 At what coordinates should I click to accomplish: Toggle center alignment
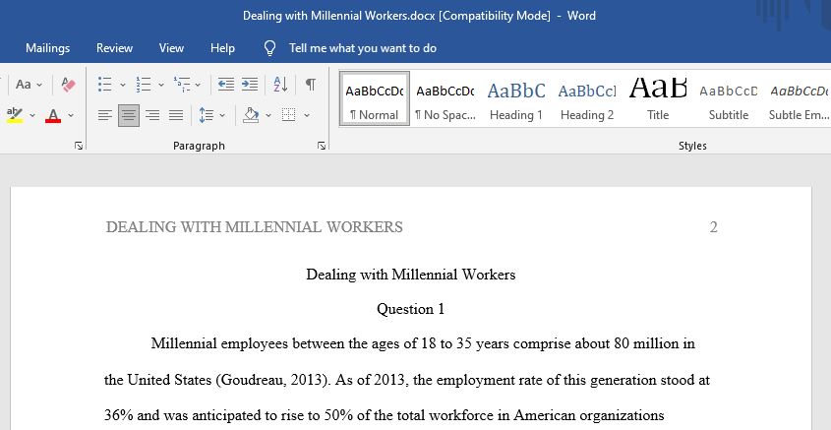129,115
